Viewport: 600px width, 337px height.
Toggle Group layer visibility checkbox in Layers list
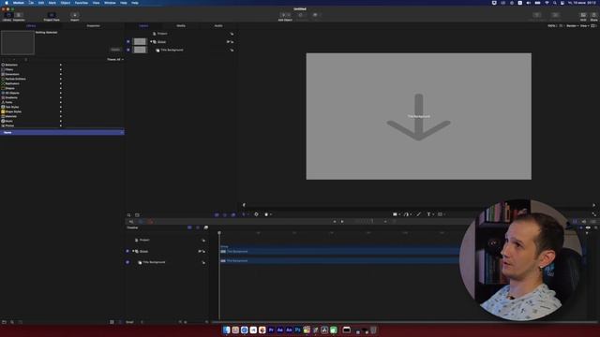pyautogui.click(x=128, y=41)
